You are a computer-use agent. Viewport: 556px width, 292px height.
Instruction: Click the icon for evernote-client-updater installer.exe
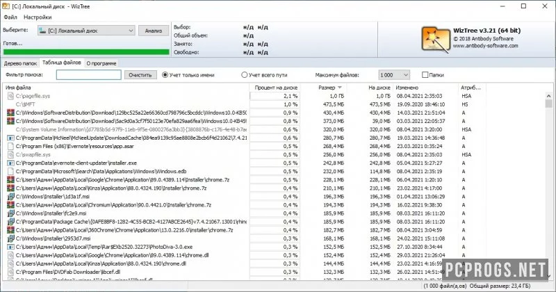[10, 163]
